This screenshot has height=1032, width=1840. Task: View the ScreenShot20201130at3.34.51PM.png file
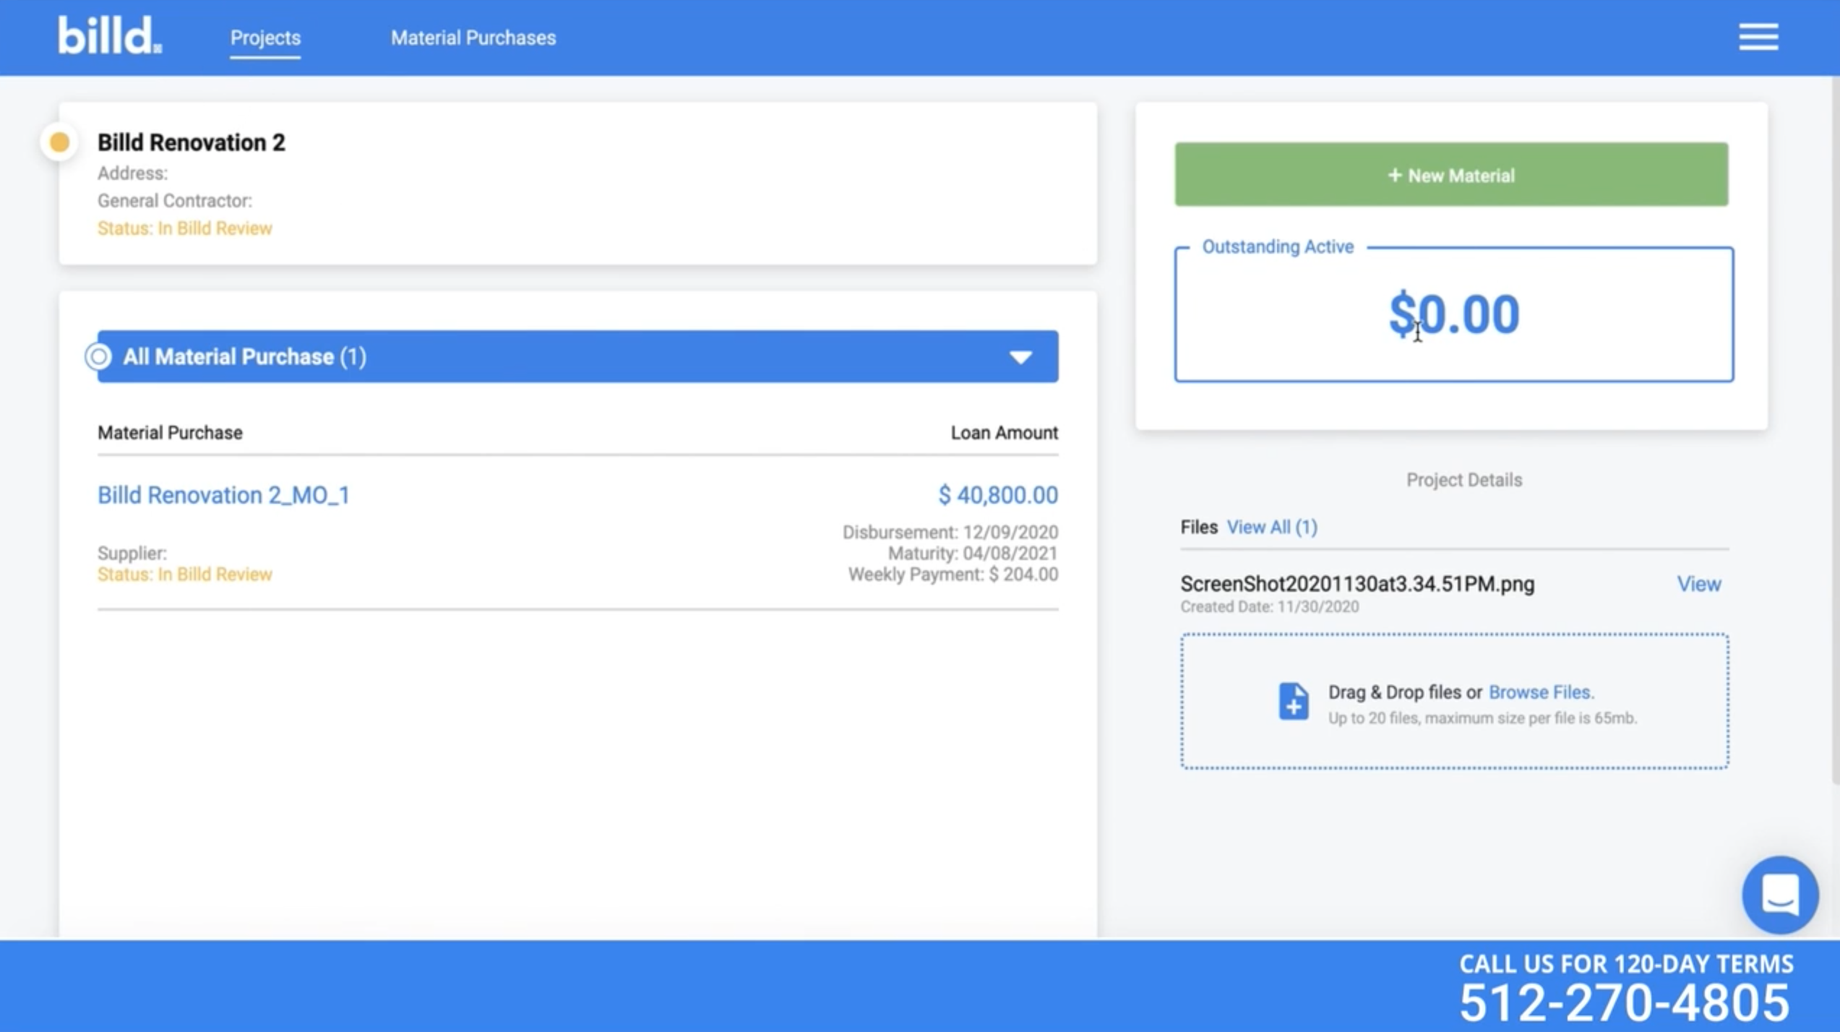[x=1699, y=584]
